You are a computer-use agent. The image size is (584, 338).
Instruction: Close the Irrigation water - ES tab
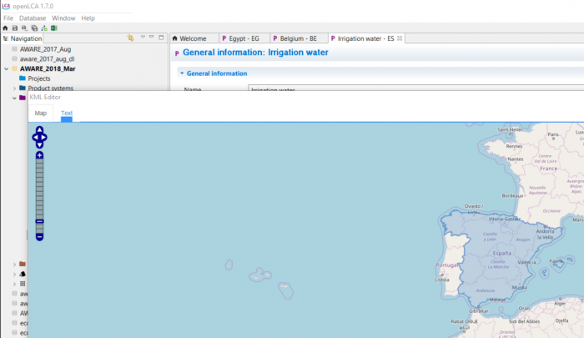click(400, 38)
